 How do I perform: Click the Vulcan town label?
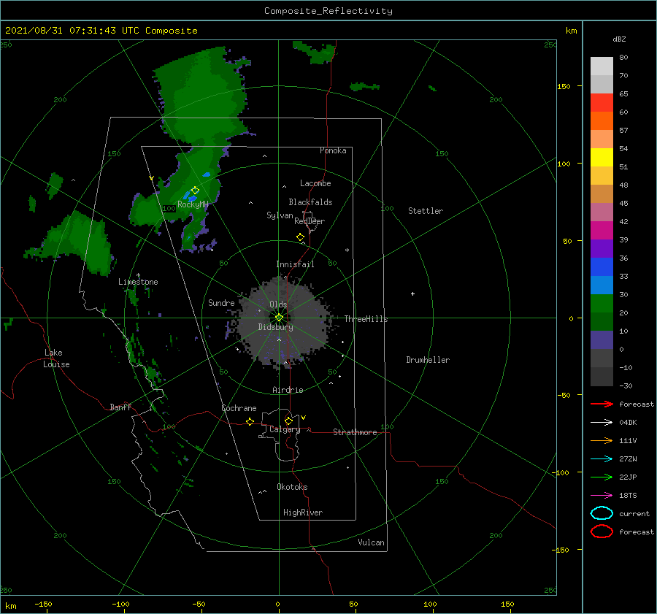(x=371, y=542)
